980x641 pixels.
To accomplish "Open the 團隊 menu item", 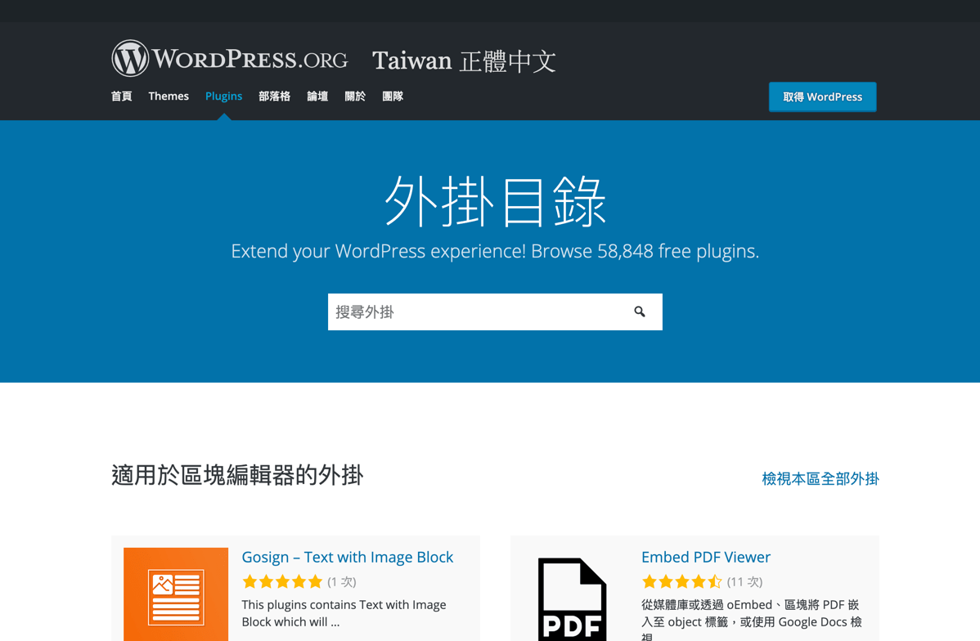I will 393,96.
